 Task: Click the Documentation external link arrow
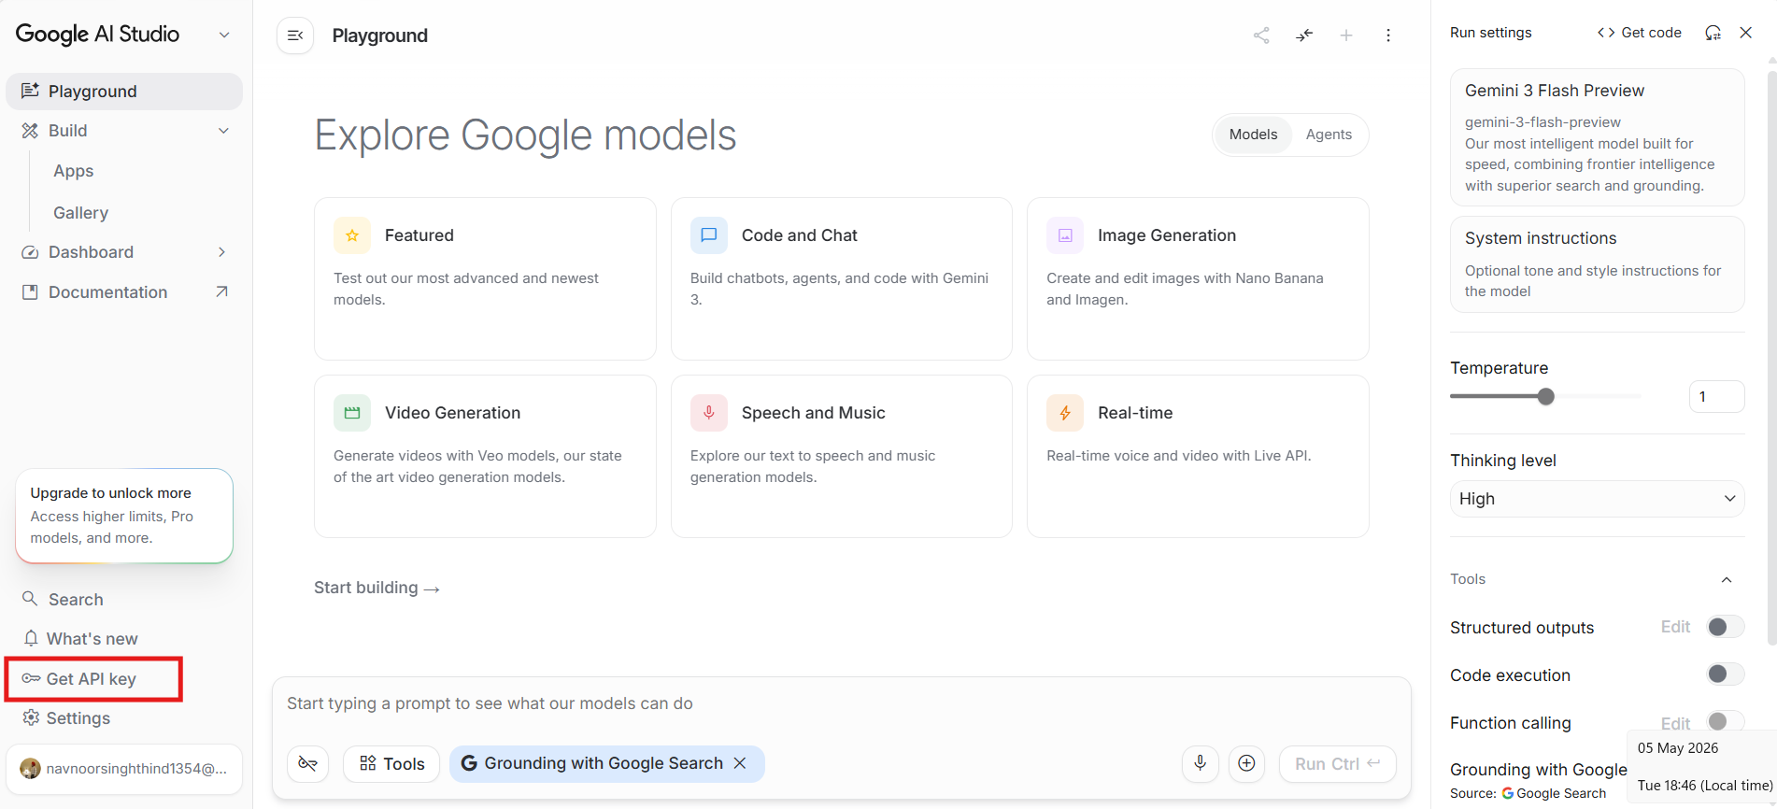(221, 292)
